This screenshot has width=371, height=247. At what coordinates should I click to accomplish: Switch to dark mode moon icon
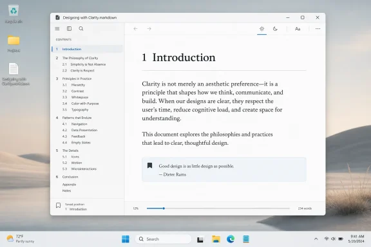tap(275, 29)
